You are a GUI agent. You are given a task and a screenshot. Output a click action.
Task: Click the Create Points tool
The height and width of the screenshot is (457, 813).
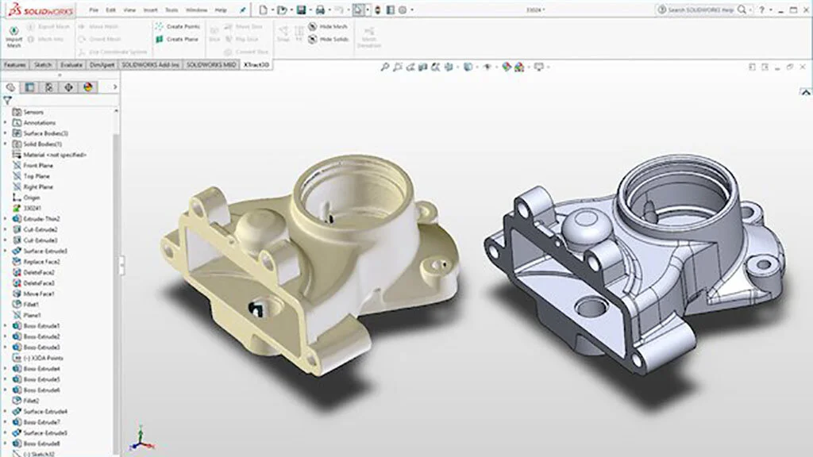tap(177, 26)
